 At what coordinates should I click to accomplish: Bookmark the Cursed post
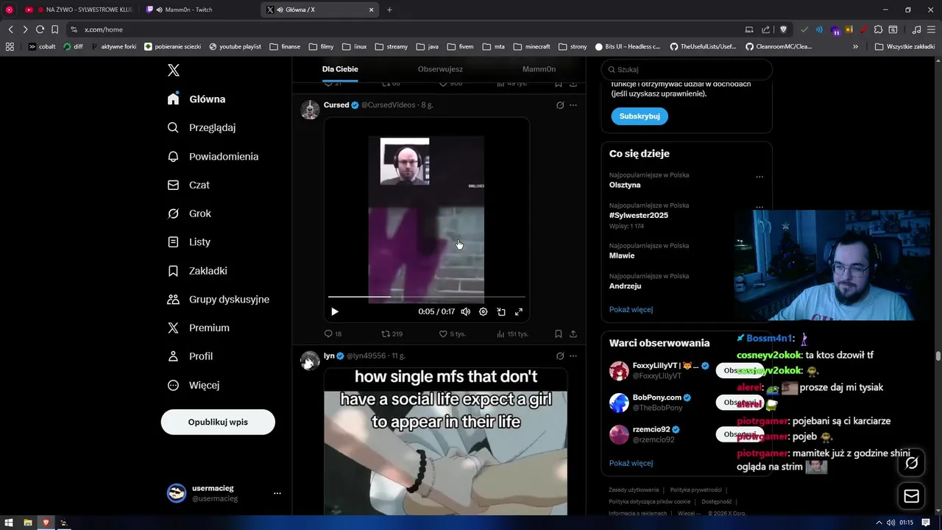[x=559, y=333]
